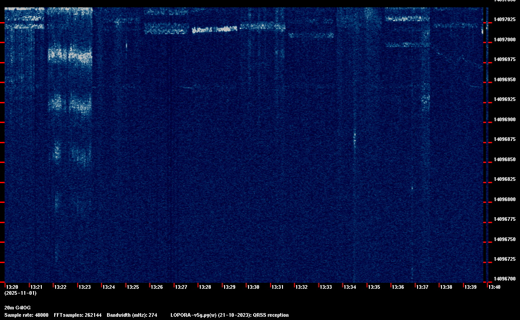The image size is (520, 320).
Task: Click the 13:39 time label
Action: [470, 287]
